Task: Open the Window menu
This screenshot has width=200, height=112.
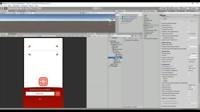Action: coord(31,6)
